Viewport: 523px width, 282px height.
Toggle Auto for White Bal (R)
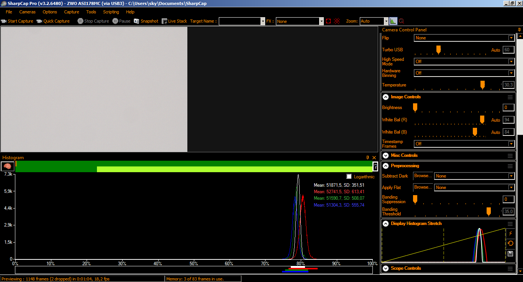click(495, 120)
